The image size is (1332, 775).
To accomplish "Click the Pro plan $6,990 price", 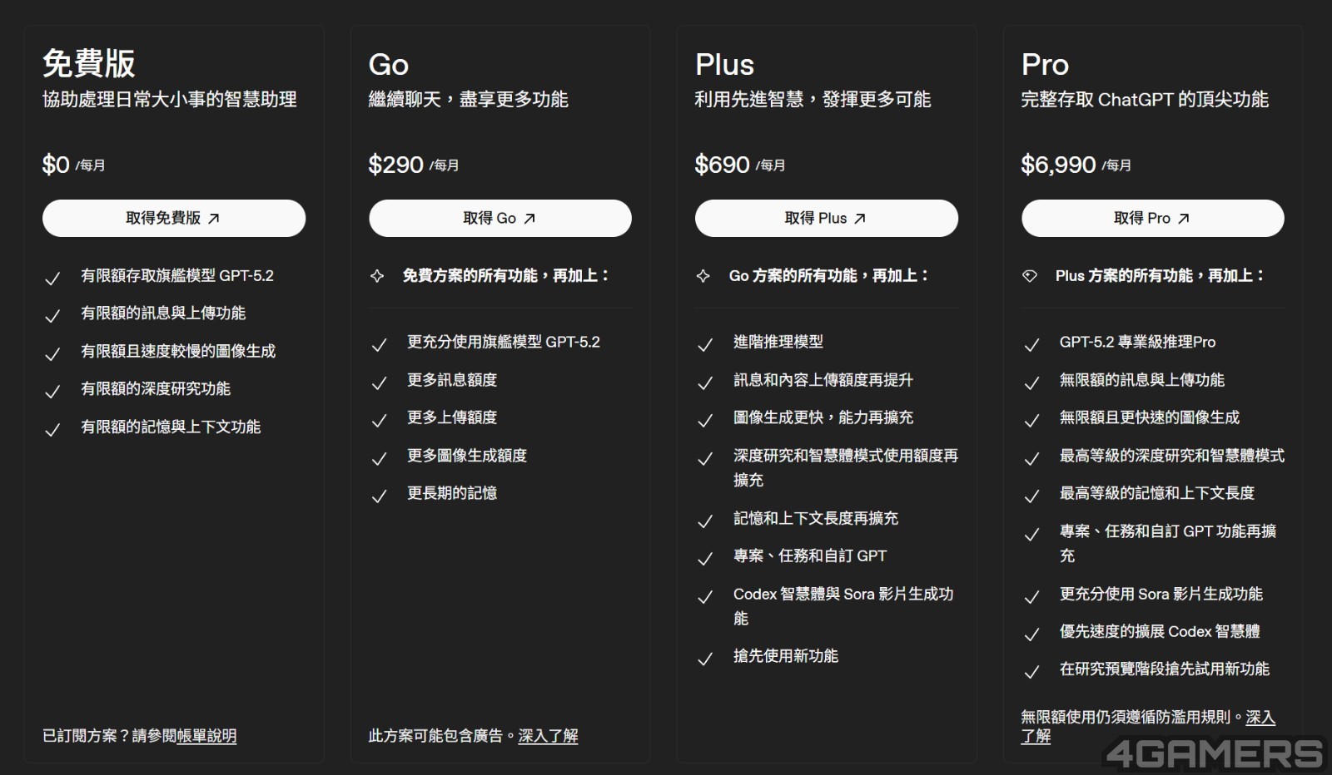I will pos(1058,165).
